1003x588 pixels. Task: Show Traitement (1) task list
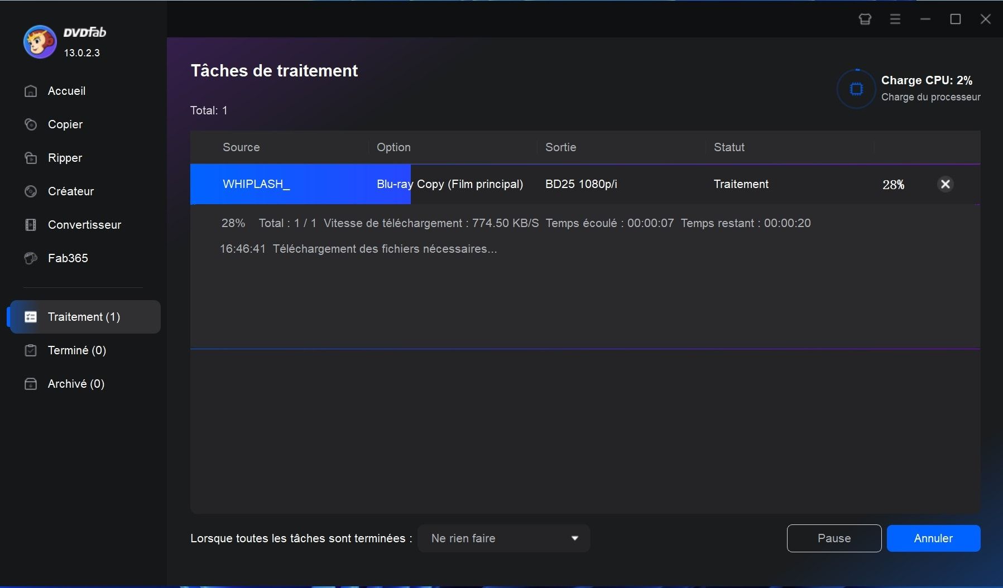point(85,317)
